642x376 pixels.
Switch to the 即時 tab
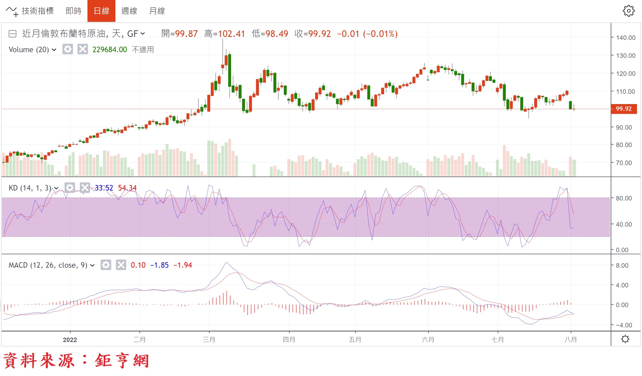pyautogui.click(x=73, y=11)
